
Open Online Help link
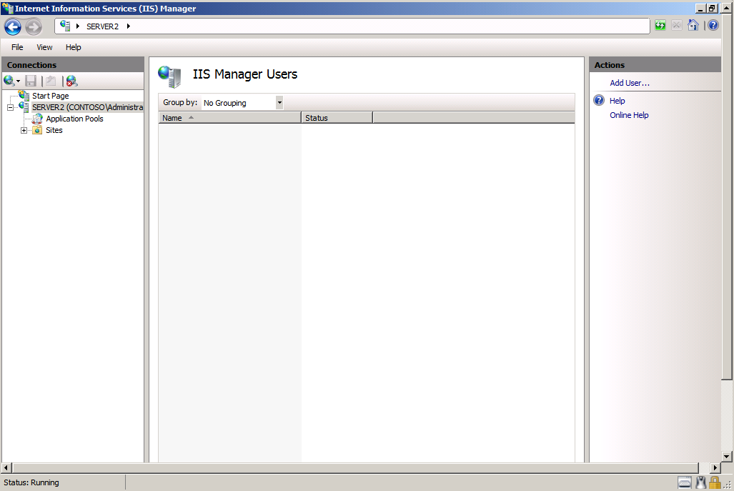coord(629,115)
